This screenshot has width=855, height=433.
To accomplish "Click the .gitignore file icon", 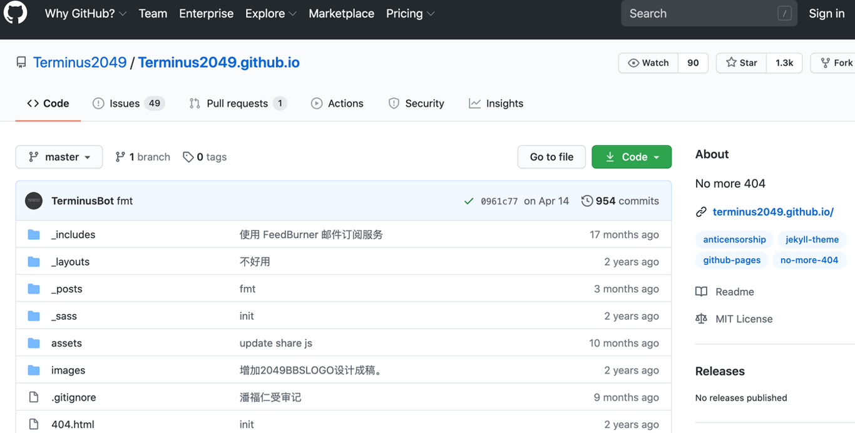I will (34, 397).
